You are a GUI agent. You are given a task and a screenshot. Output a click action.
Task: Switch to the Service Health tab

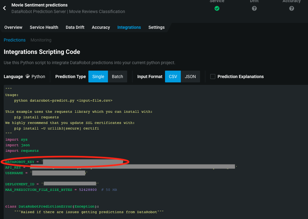coord(44,27)
